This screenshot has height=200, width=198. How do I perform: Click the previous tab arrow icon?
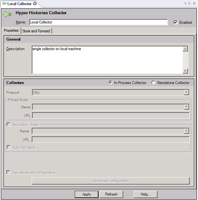pos(185,4)
